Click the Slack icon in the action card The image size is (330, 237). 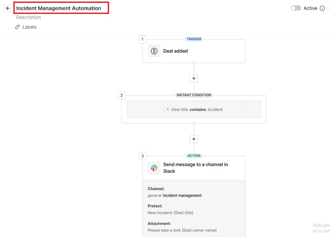154,168
